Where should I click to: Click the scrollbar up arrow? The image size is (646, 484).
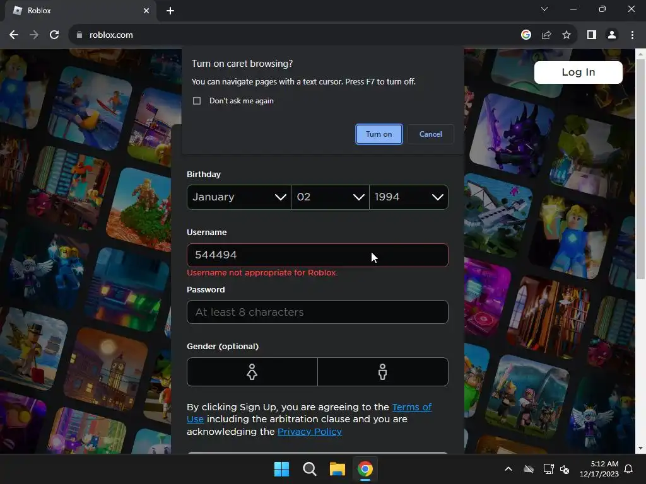click(x=640, y=54)
